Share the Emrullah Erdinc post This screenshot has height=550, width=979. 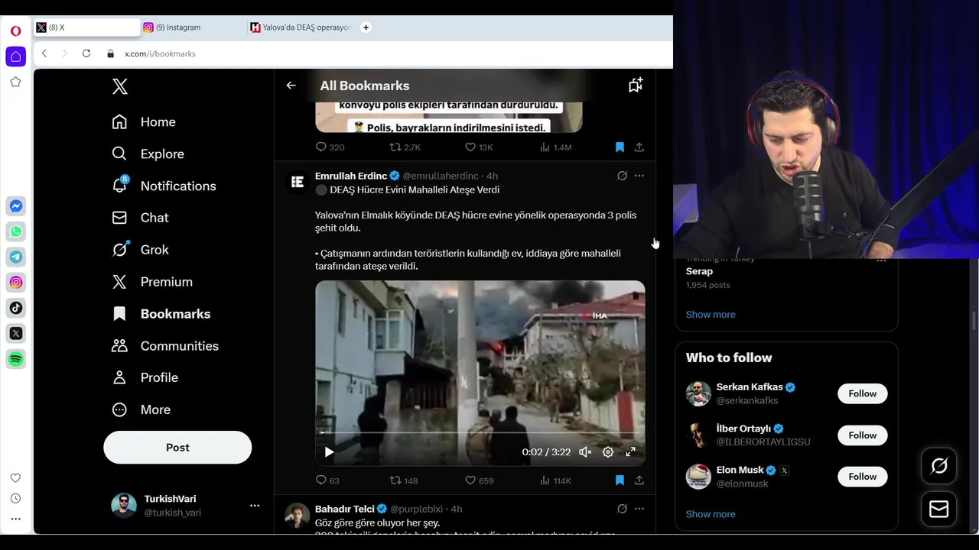639,480
